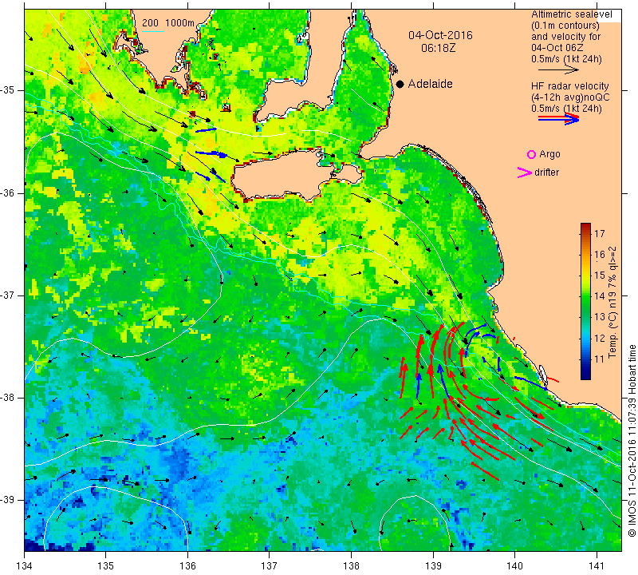Click the '04-Oct 06Z' legend text
The image size is (638, 575).
tap(557, 47)
